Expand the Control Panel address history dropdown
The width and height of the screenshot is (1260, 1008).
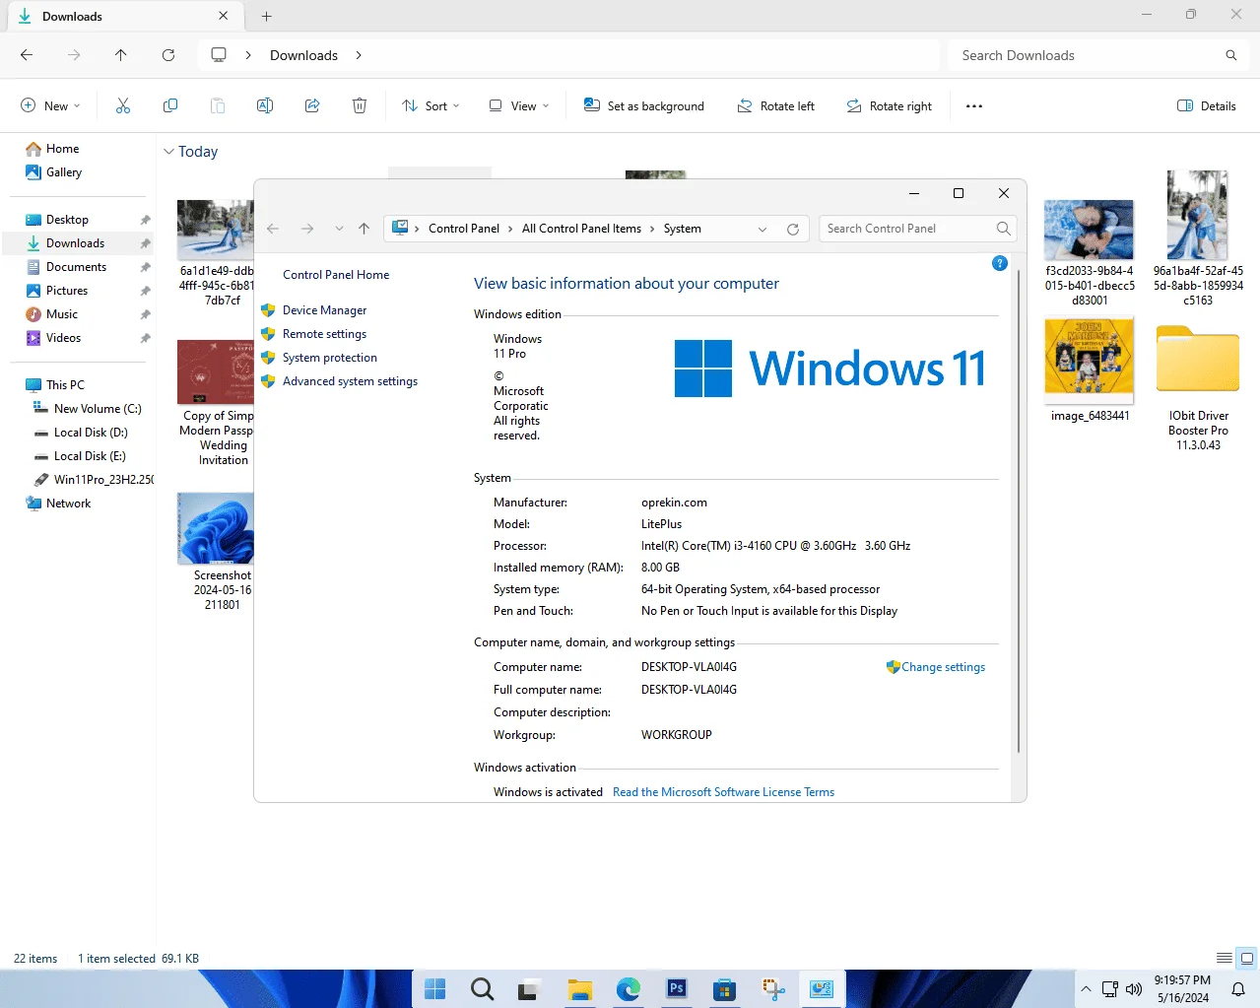pyautogui.click(x=763, y=229)
